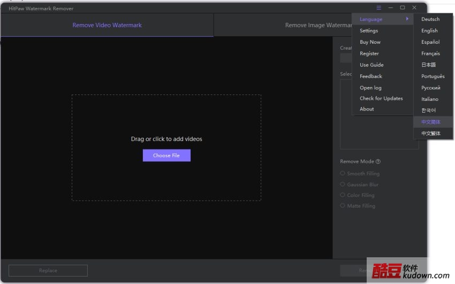Image resolution: width=455 pixels, height=284 pixels.
Task: Switch to Remove Video Watermark tab
Action: tap(107, 25)
